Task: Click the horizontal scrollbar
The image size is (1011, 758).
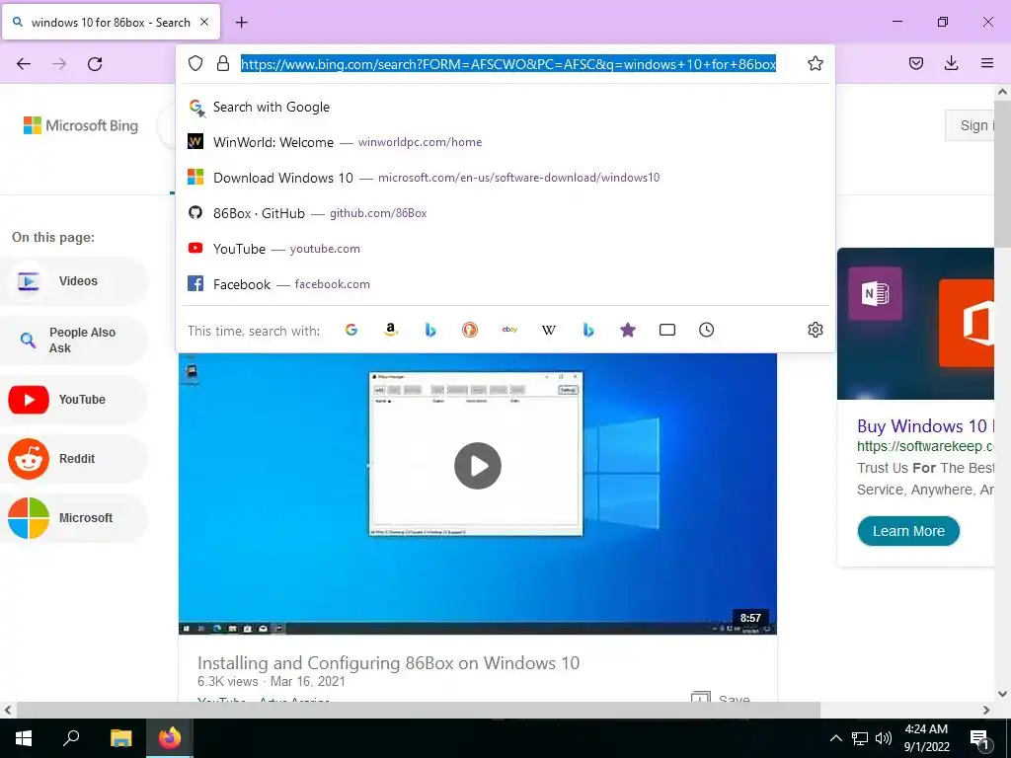Action: (419, 710)
